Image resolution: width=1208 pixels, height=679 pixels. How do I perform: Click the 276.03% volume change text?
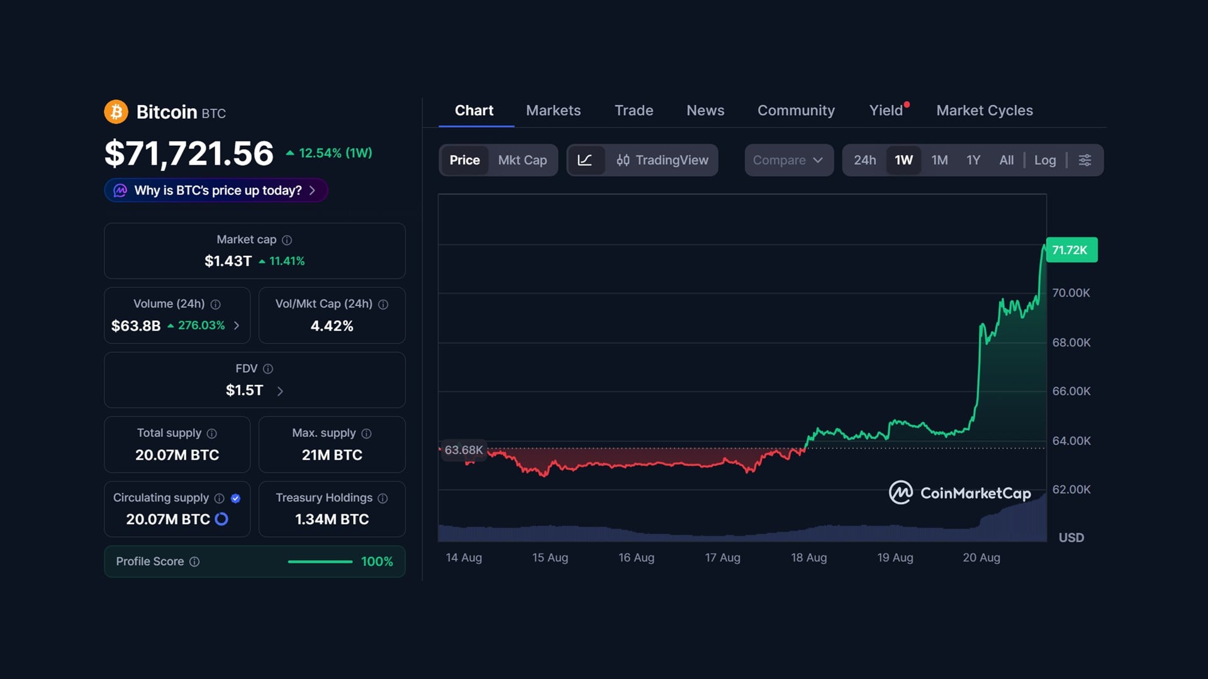tap(201, 326)
